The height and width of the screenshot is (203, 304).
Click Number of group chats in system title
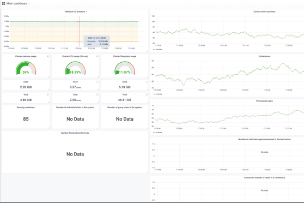pos(125,108)
